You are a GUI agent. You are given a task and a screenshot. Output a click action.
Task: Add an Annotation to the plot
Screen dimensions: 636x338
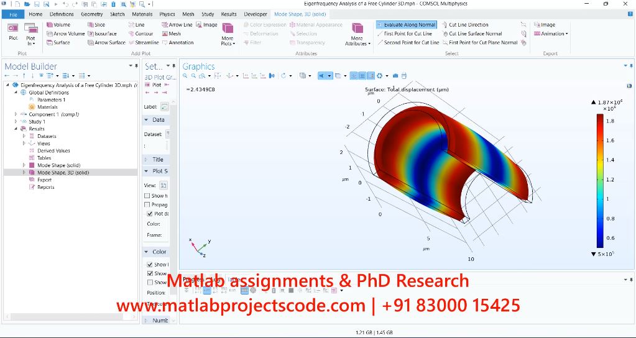(x=178, y=42)
